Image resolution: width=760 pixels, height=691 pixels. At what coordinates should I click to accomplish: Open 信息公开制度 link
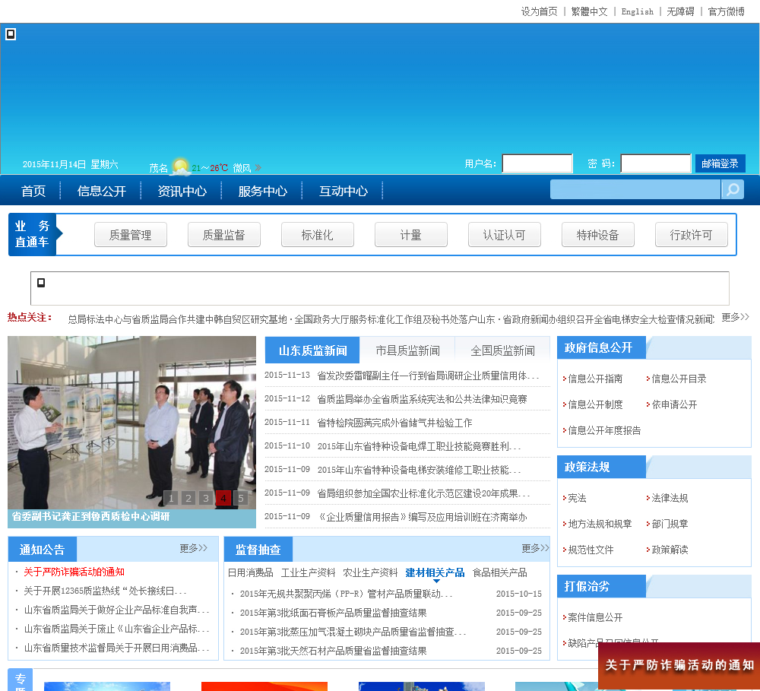pyautogui.click(x=595, y=404)
